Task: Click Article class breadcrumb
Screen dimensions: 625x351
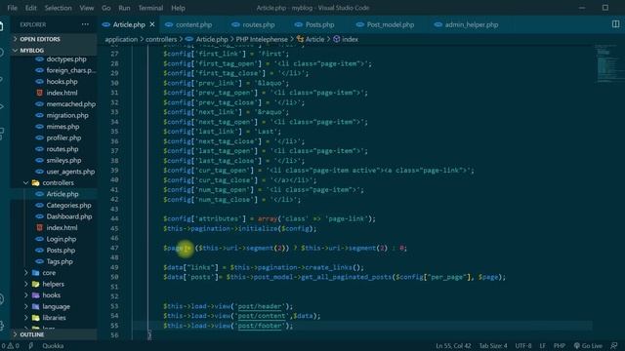Action: [x=314, y=39]
